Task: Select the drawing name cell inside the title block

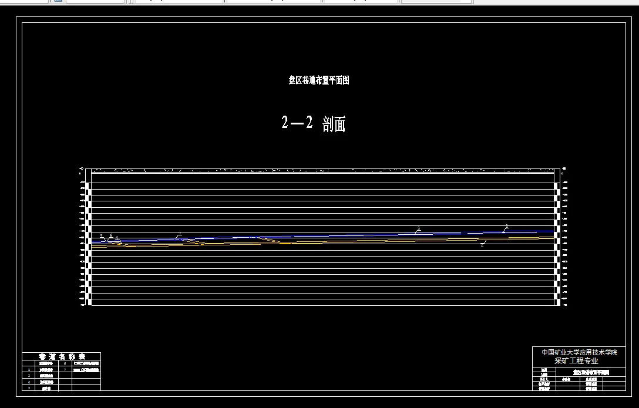Action: click(590, 372)
